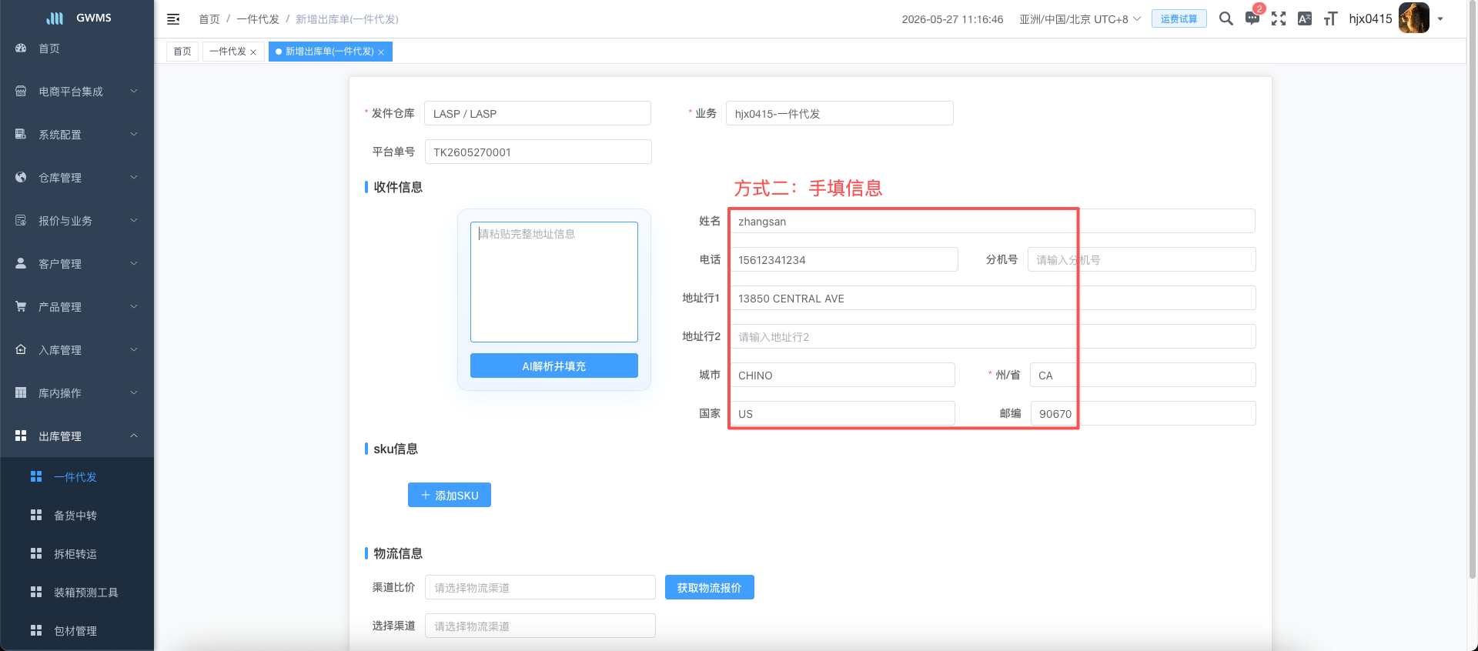Image resolution: width=1478 pixels, height=651 pixels.
Task: Click the 装箱预测工具 grid icon
Action: 36,592
